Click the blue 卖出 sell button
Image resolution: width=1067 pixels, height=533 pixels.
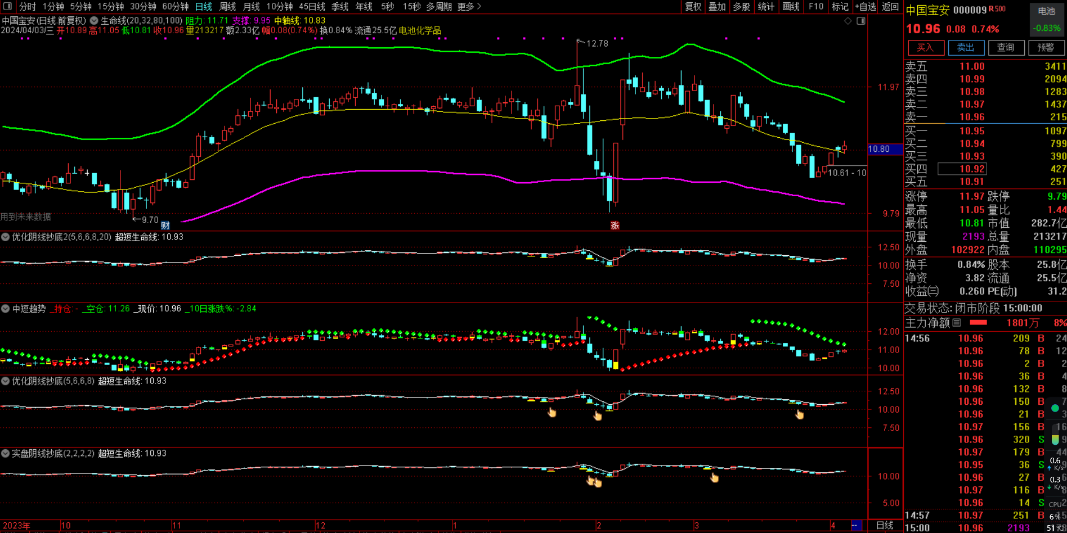tap(966, 48)
